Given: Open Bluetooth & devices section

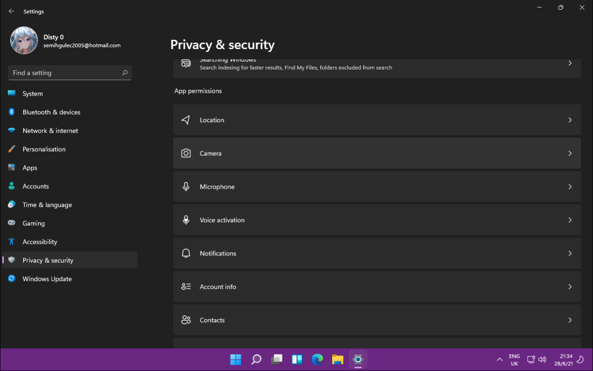Looking at the screenshot, I should pos(70,112).
